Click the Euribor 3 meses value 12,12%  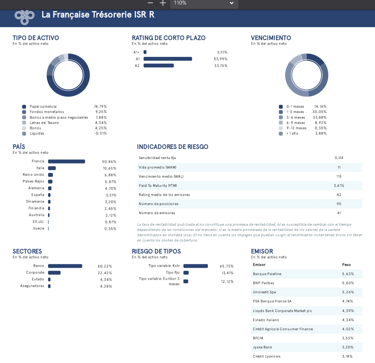227,281
